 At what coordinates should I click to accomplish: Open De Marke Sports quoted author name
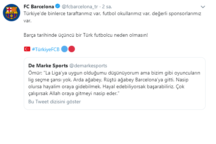click(48, 66)
